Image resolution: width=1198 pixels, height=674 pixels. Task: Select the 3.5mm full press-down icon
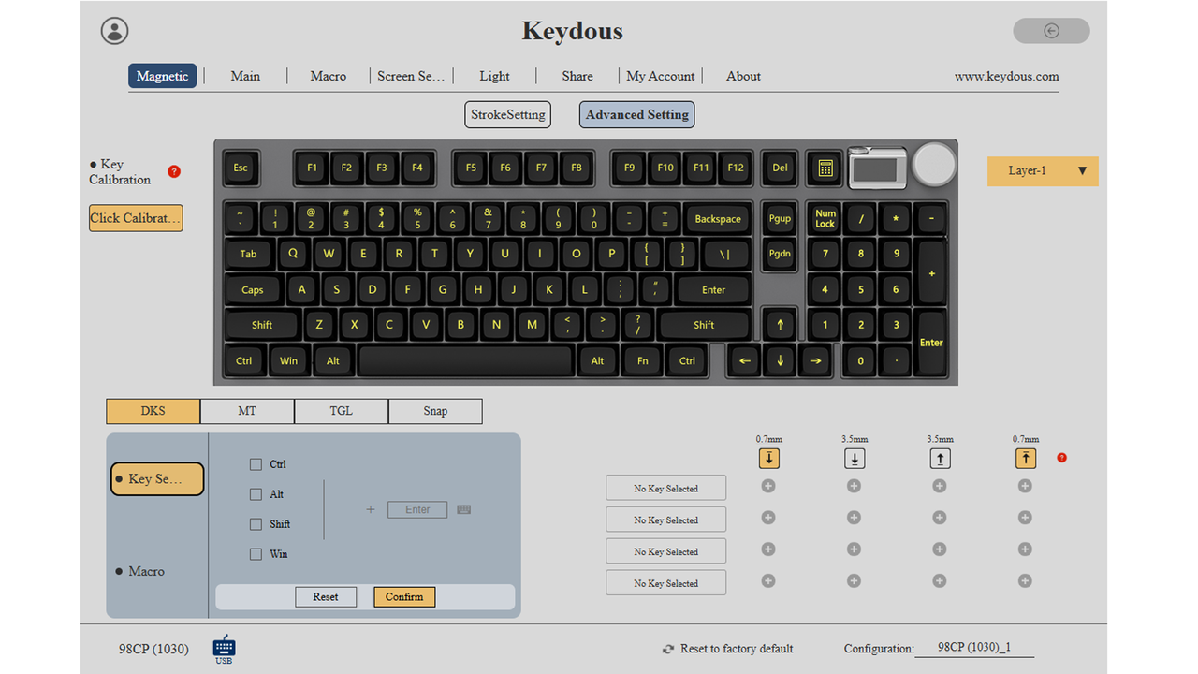(855, 459)
